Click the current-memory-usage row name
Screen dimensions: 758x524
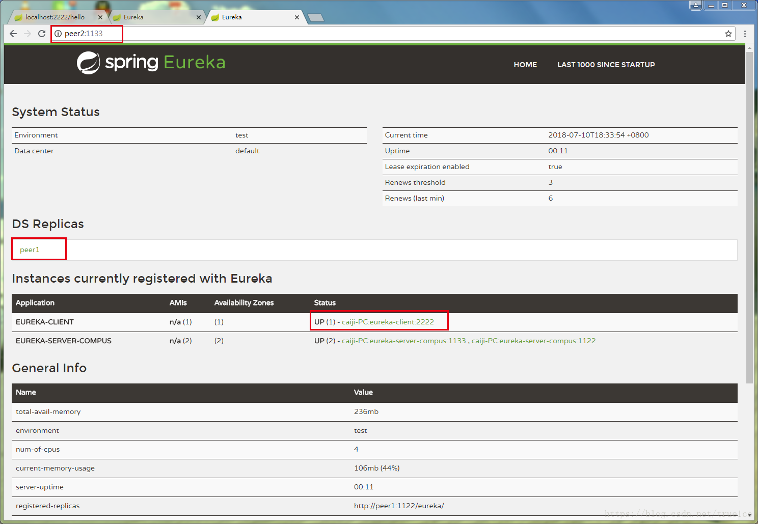pos(55,468)
